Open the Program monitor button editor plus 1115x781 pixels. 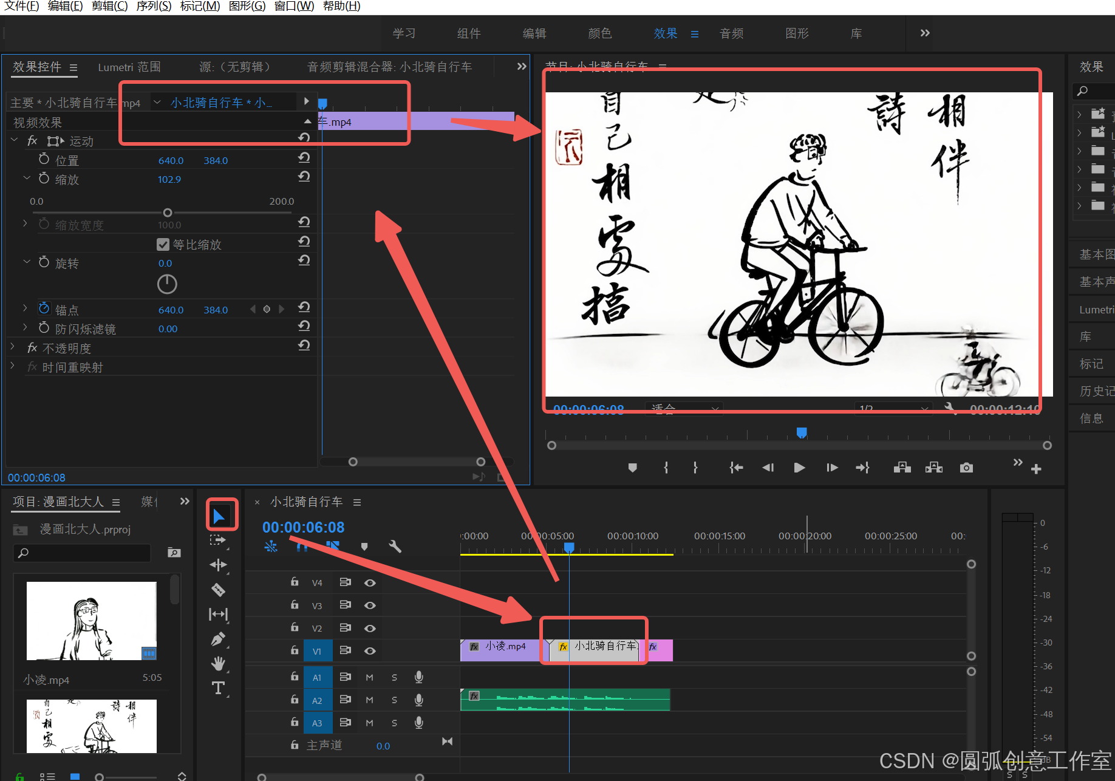click(x=1036, y=469)
